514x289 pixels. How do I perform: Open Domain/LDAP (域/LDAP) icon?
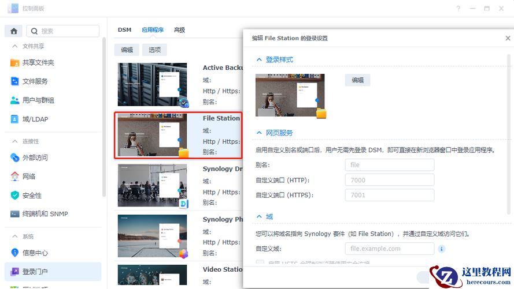point(15,119)
